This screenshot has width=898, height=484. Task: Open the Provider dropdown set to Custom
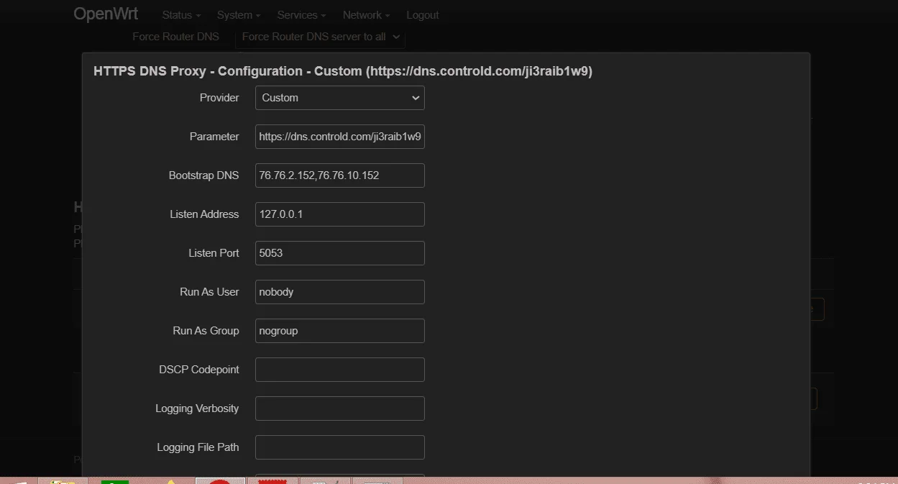(x=339, y=98)
